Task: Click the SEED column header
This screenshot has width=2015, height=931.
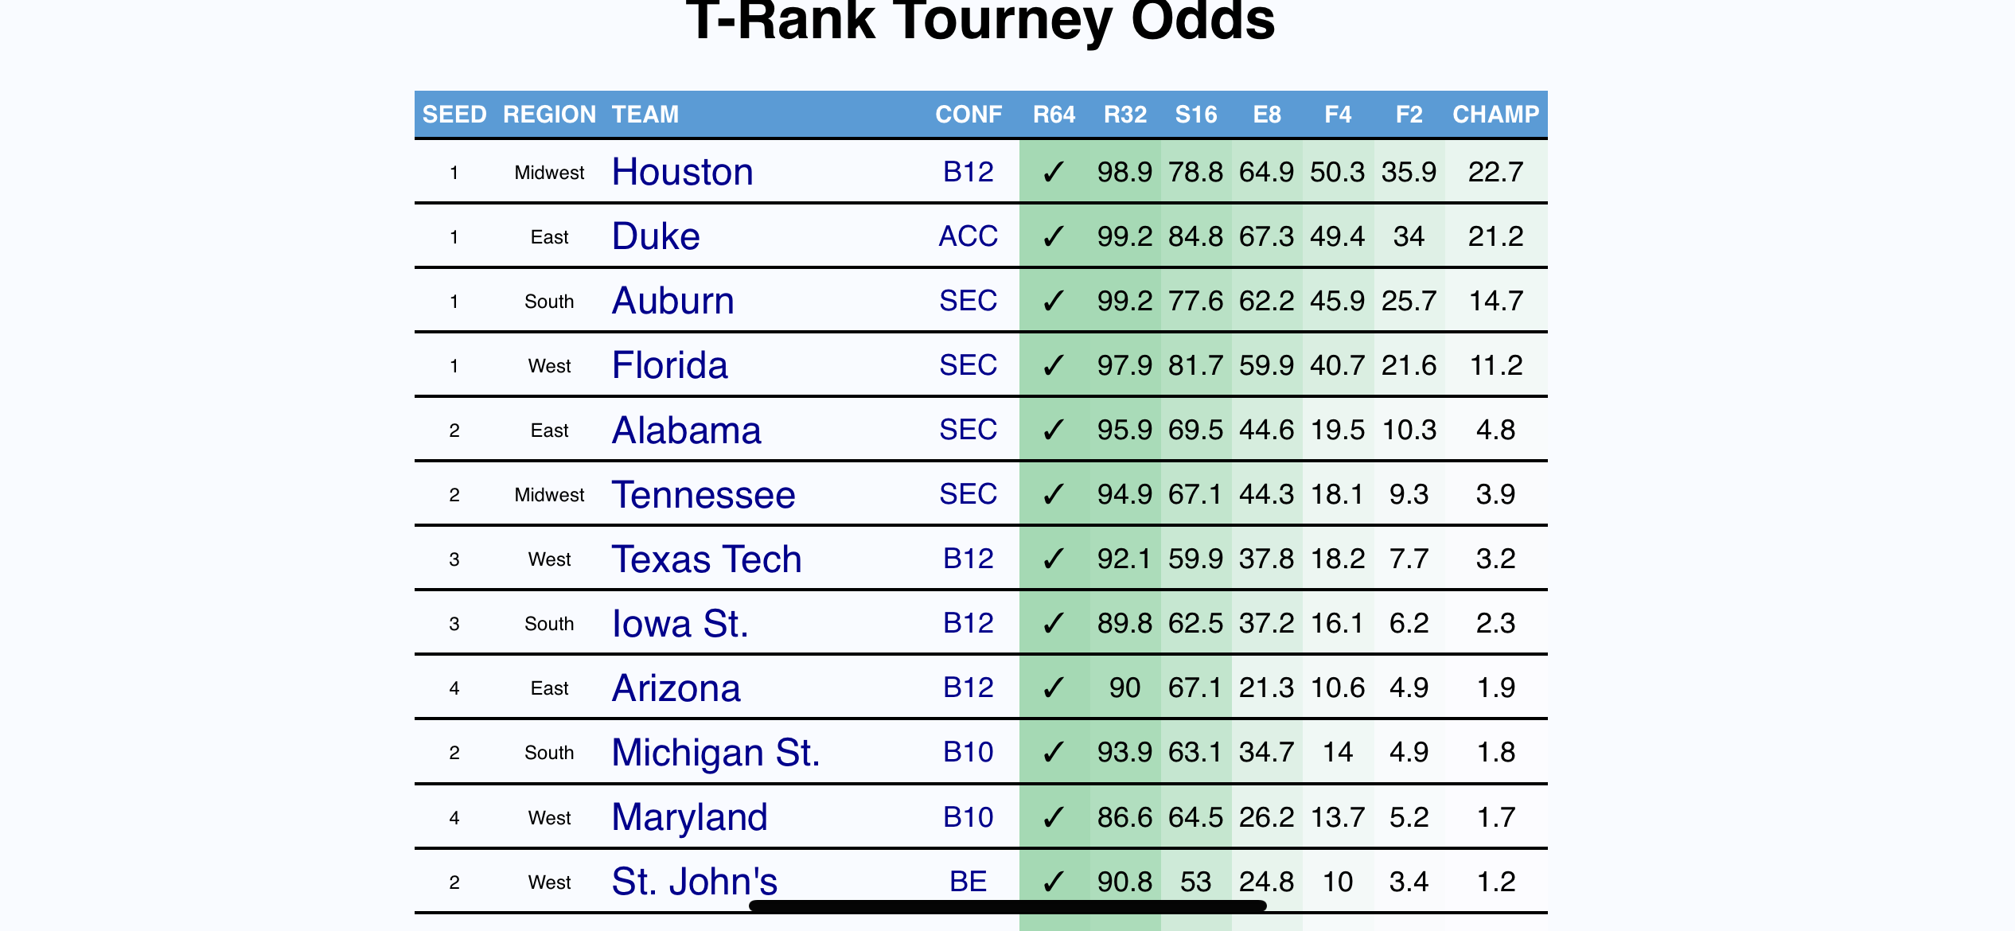Action: point(454,115)
